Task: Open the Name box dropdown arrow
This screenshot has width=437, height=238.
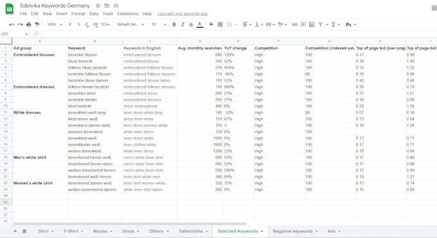Action: (x=26, y=34)
